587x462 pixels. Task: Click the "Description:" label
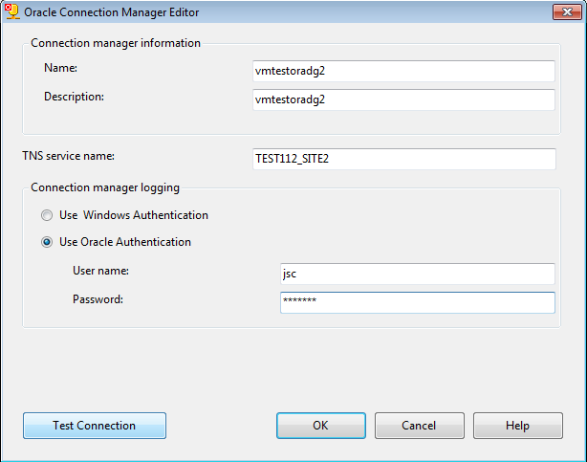pyautogui.click(x=75, y=96)
